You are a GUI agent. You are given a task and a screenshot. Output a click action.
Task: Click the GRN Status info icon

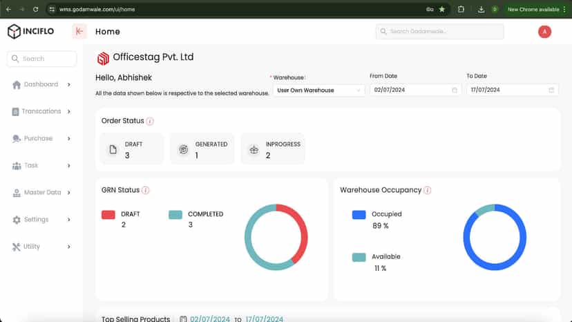click(146, 190)
